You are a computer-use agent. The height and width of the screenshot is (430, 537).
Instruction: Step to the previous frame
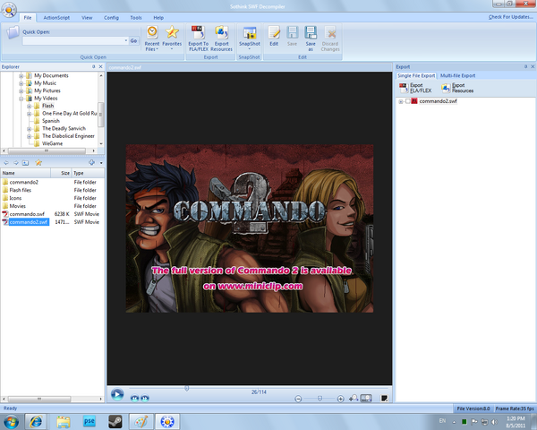(134, 398)
